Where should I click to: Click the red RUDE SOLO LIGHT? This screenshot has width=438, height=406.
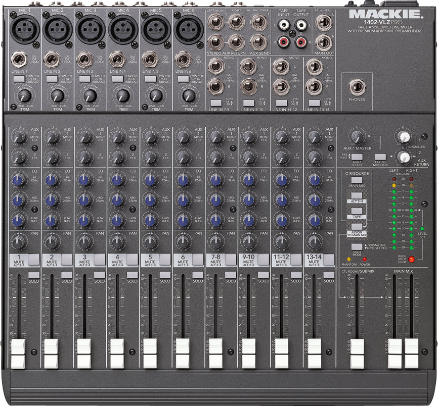point(411,260)
